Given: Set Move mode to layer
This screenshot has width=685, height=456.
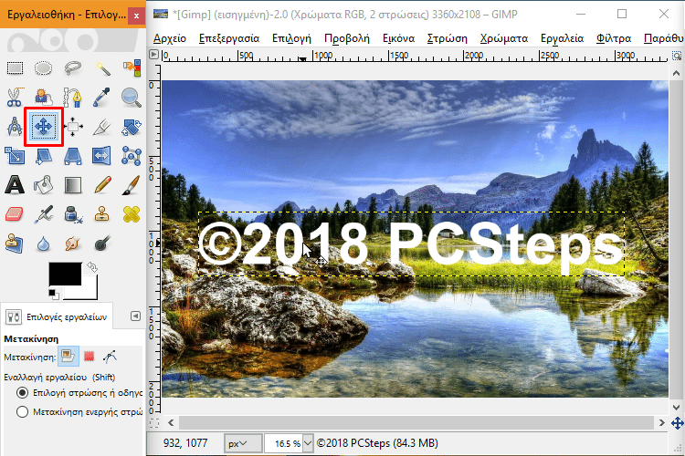Looking at the screenshot, I should (x=68, y=357).
